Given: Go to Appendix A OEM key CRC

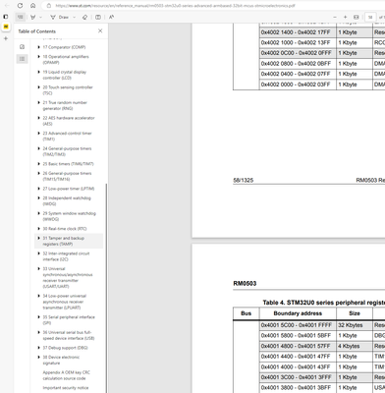Looking at the screenshot, I should (x=66, y=375).
